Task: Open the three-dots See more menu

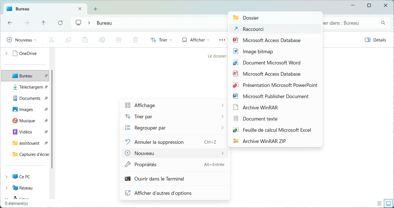Action: click(222, 40)
